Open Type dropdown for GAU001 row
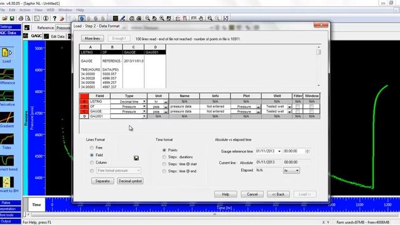 pyautogui.click(x=144, y=116)
